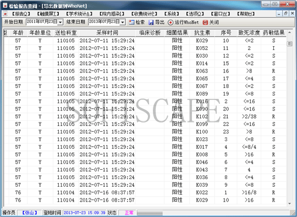Open the 系统 menu

(171, 14)
